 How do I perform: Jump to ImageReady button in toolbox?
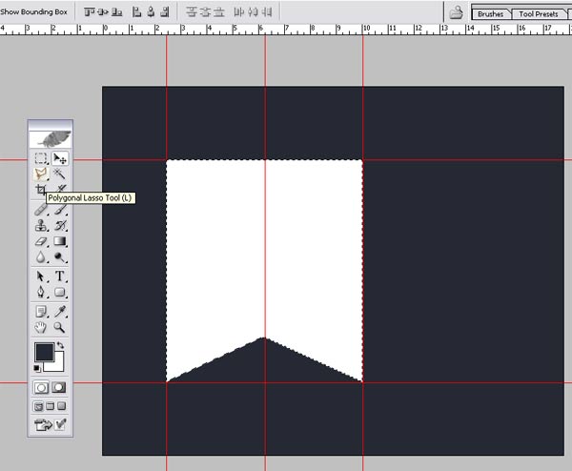pos(43,425)
